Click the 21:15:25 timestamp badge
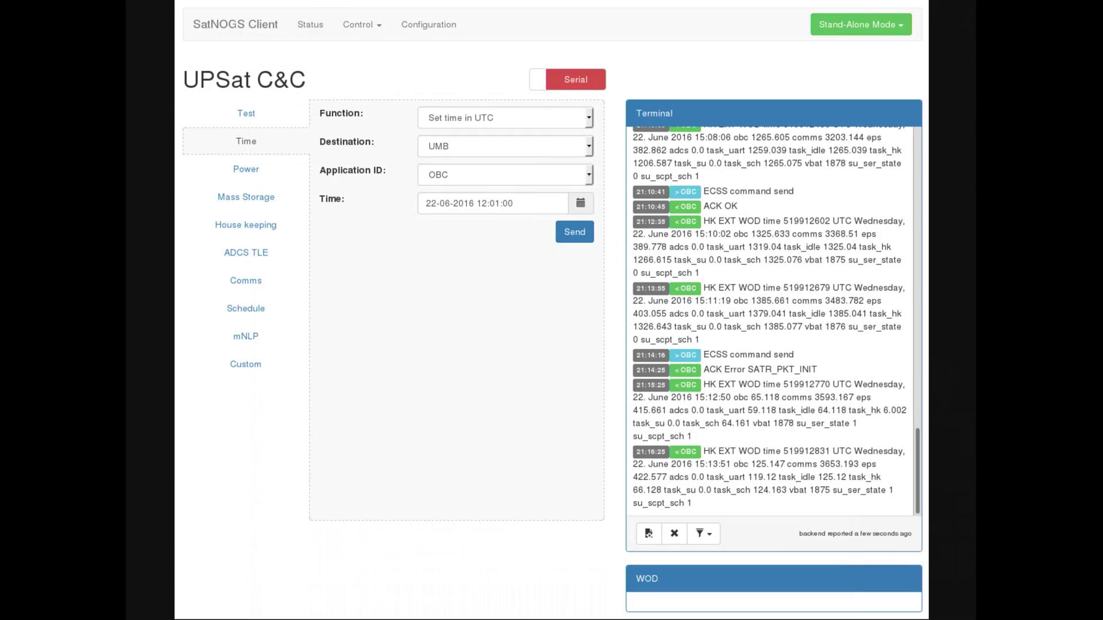 click(651, 385)
